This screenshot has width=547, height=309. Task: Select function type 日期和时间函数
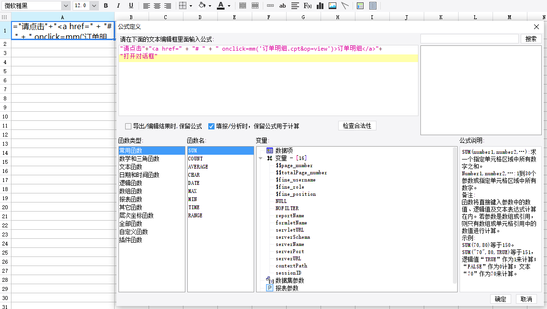click(x=151, y=175)
